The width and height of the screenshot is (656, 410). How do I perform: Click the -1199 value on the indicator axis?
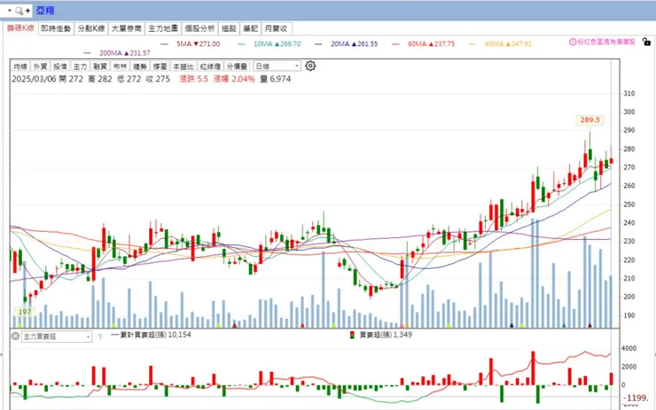636,398
